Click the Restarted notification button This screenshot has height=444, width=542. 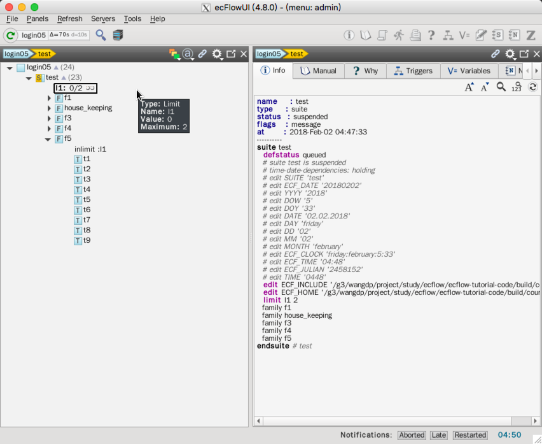point(470,435)
